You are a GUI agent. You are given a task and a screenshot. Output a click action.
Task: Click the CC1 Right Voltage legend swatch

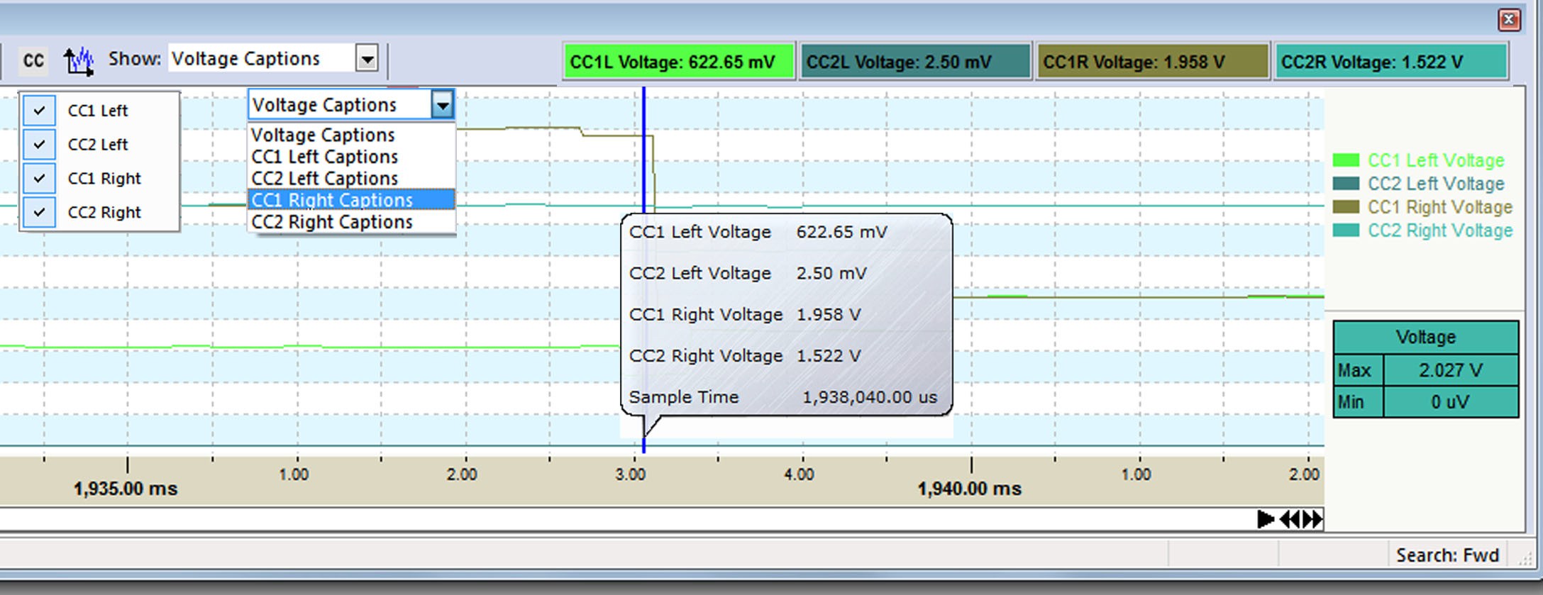coord(1346,207)
